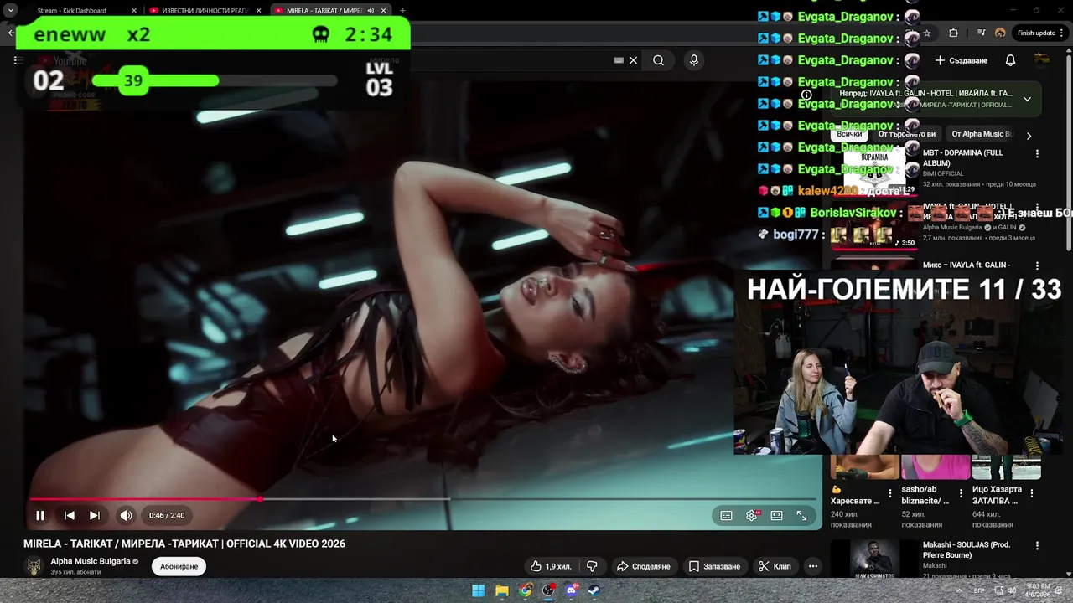The width and height of the screenshot is (1073, 603).
Task: Clear the search box with X
Action: 634,60
